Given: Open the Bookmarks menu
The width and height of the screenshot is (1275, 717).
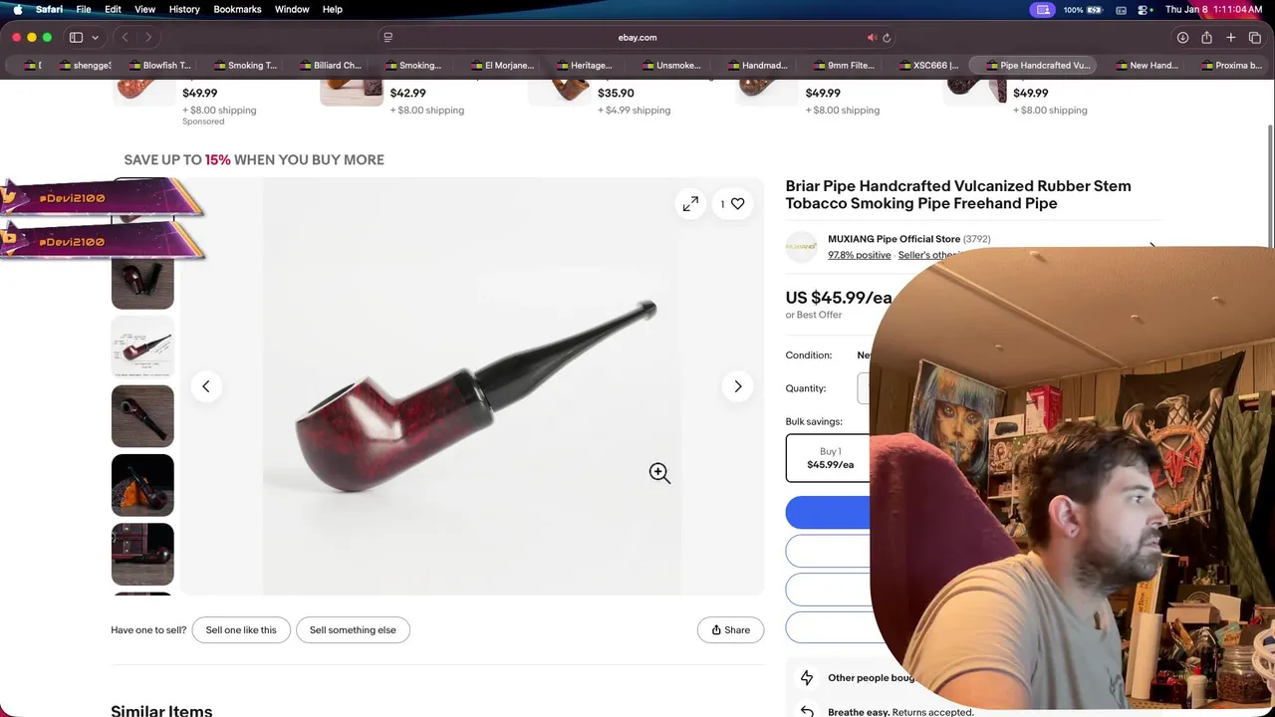Looking at the screenshot, I should pyautogui.click(x=237, y=9).
